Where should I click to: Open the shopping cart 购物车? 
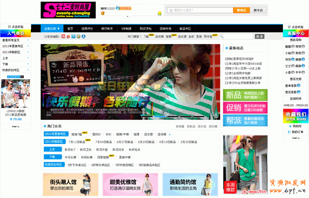tap(293, 126)
